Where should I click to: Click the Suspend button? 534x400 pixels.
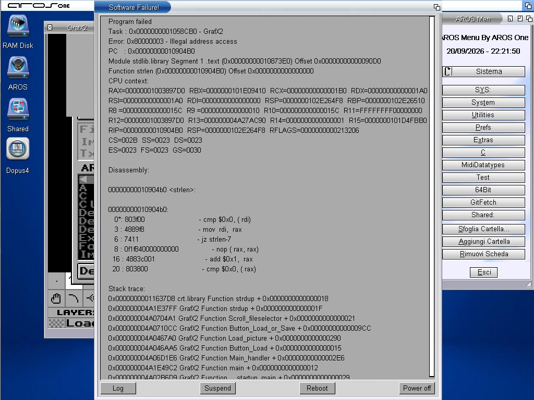pos(217,388)
